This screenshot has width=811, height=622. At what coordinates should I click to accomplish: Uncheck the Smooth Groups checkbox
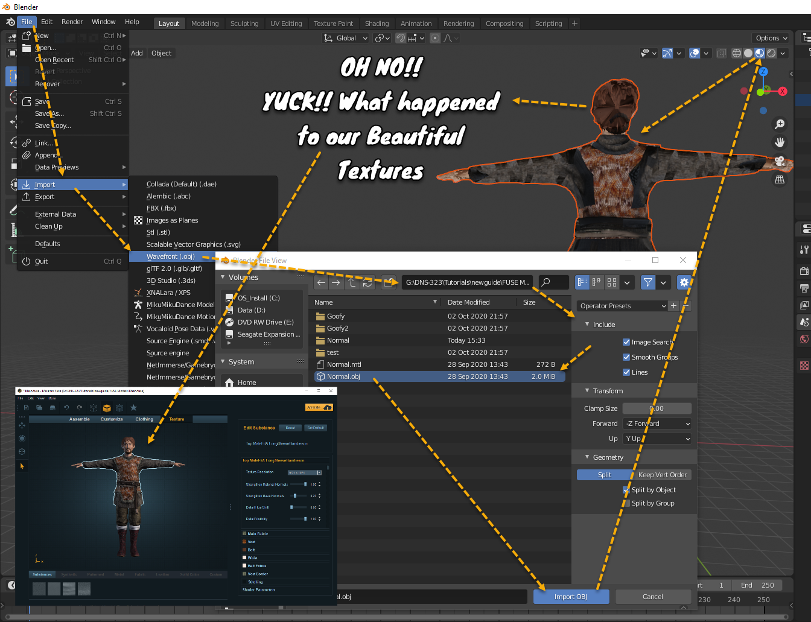click(x=626, y=357)
